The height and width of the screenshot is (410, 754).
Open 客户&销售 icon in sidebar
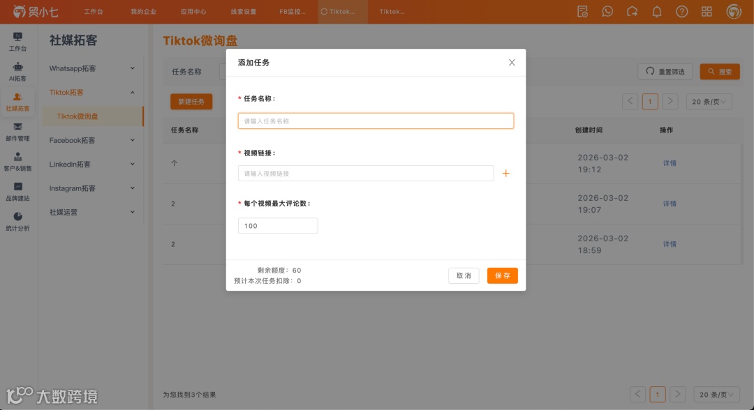tap(17, 156)
